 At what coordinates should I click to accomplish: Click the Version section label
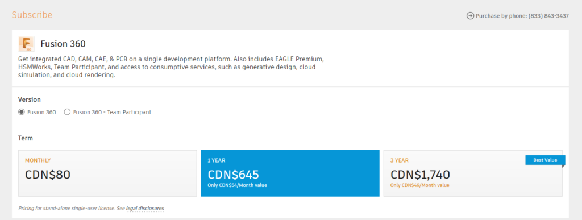pos(30,100)
